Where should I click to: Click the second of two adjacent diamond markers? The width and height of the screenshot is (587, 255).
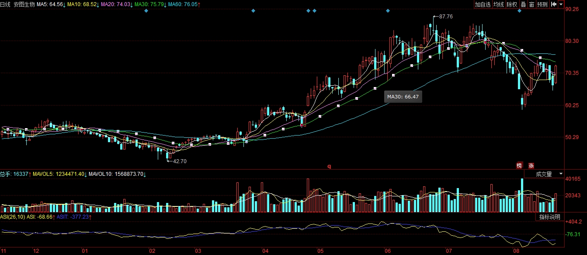pyautogui.click(x=314, y=10)
